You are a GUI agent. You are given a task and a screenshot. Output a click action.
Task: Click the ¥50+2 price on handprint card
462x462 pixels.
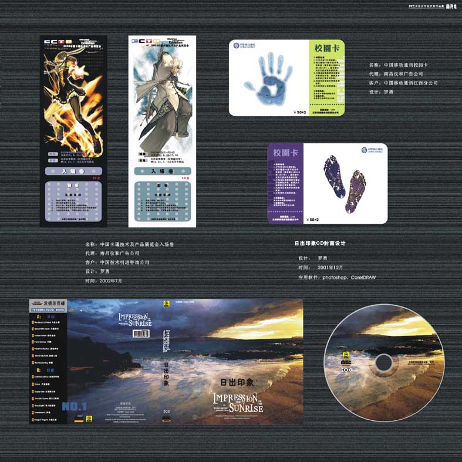pos(299,112)
